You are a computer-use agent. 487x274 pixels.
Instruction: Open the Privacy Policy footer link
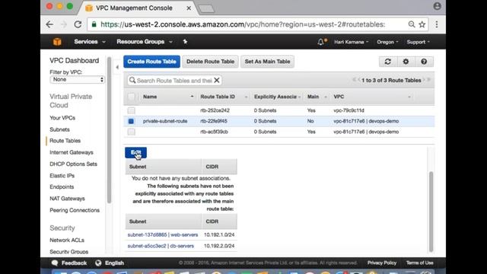(x=382, y=263)
